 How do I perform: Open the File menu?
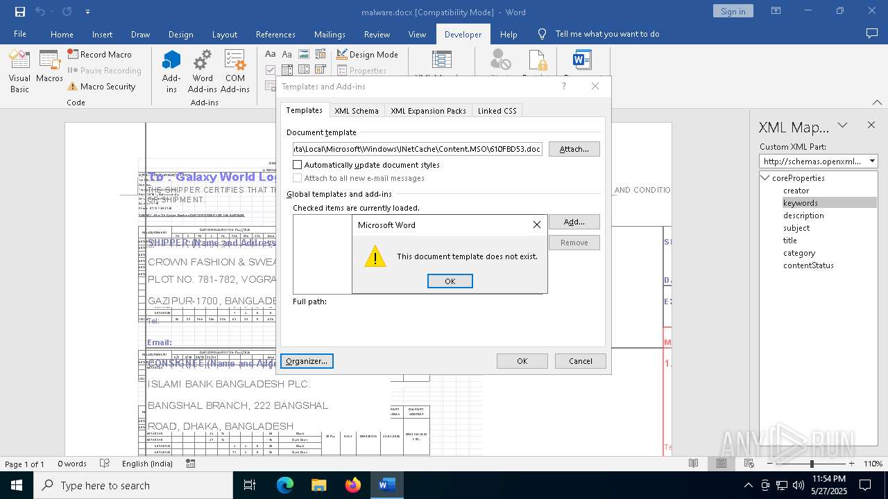20,34
